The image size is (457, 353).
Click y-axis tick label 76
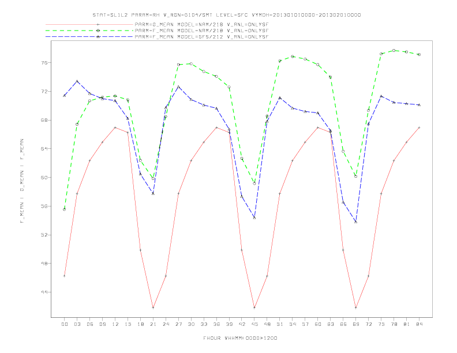coord(44,63)
